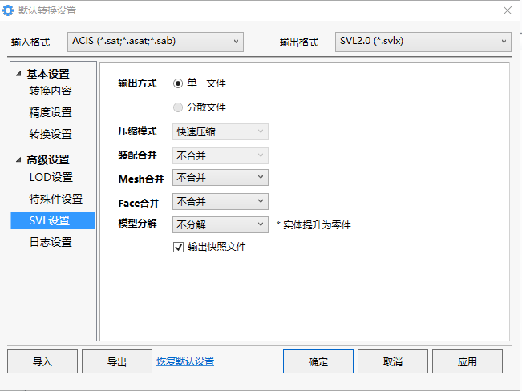Open the 模型分解 dropdown list
Image resolution: width=522 pixels, height=391 pixels.
220,225
